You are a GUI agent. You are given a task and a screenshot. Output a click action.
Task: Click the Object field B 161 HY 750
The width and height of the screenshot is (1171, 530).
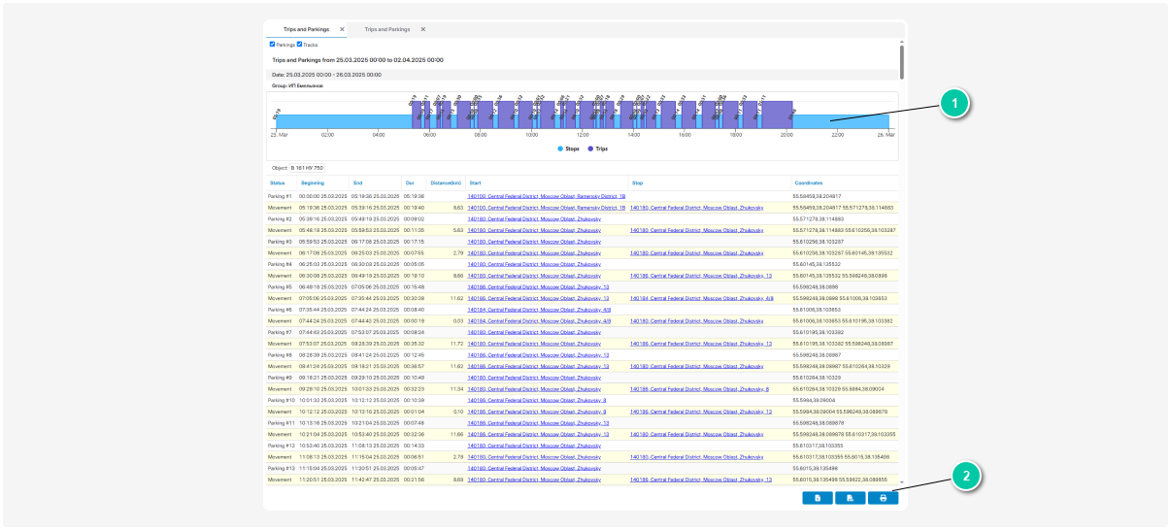(306, 168)
